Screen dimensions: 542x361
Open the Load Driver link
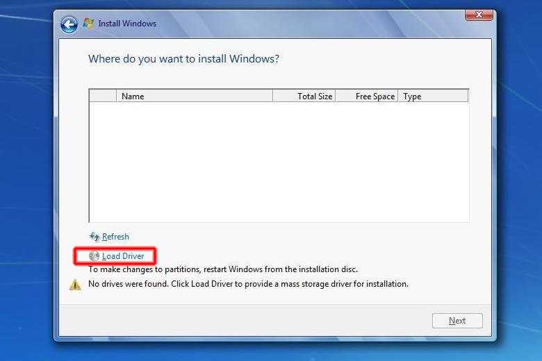click(x=123, y=256)
